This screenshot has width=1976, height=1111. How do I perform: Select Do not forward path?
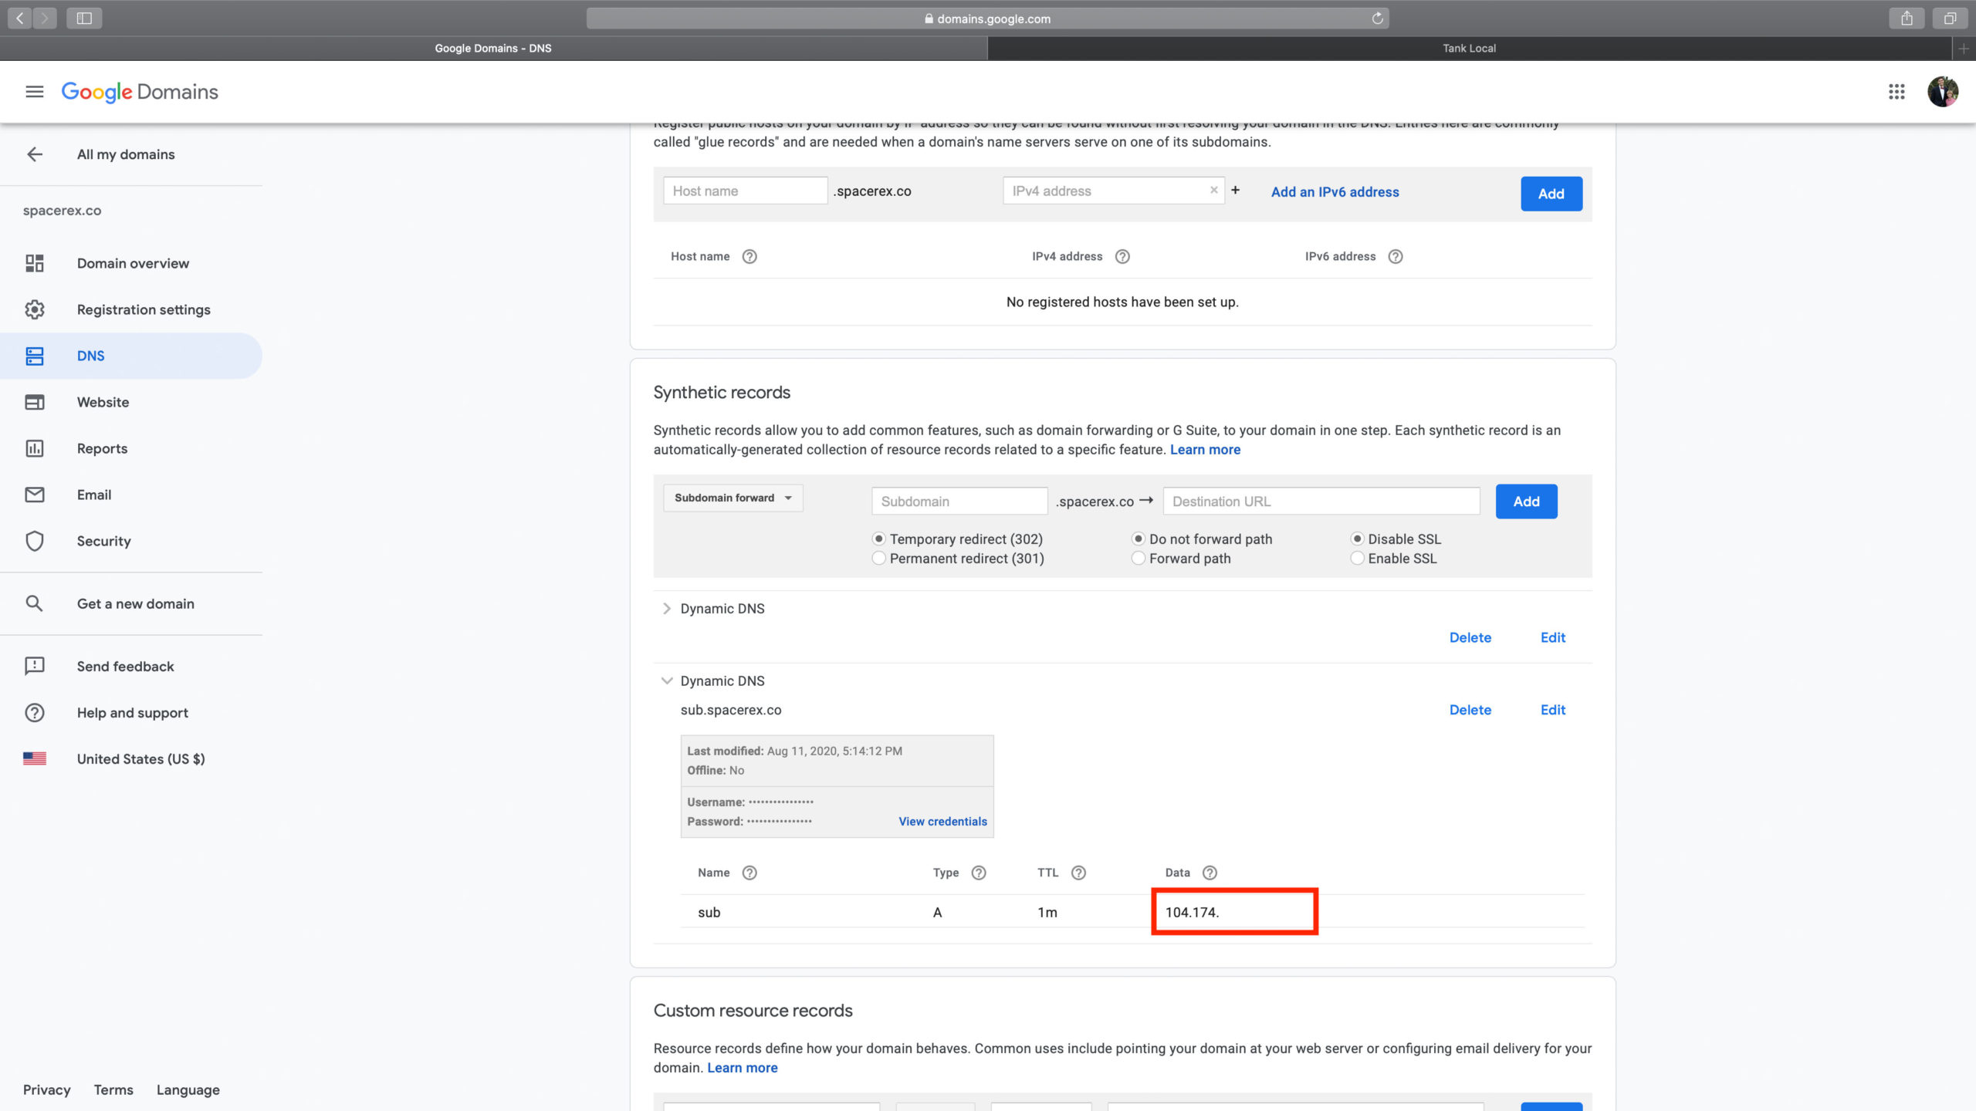[1138, 539]
